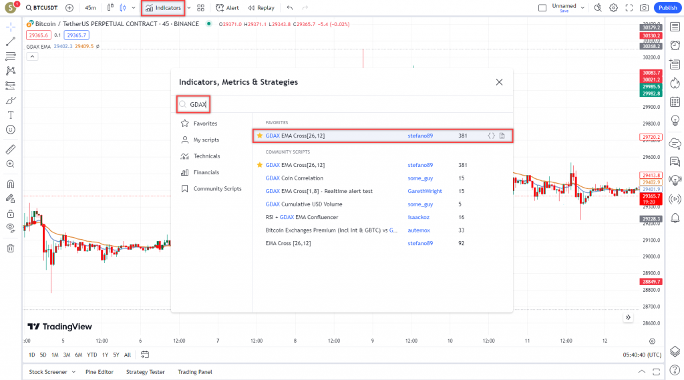Open notifications bell panel
Viewport: 684px width, 380px height.
click(675, 218)
